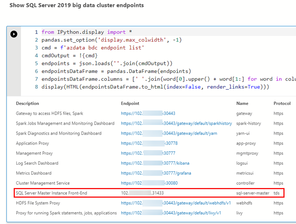Select 'SQL Server Master Instance Front-End' description
296x224 pixels.
51,193
